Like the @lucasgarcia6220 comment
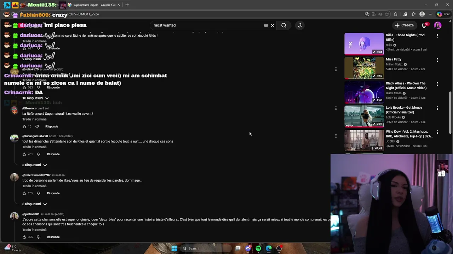Screen dimensions: 453x254 coord(24,154)
